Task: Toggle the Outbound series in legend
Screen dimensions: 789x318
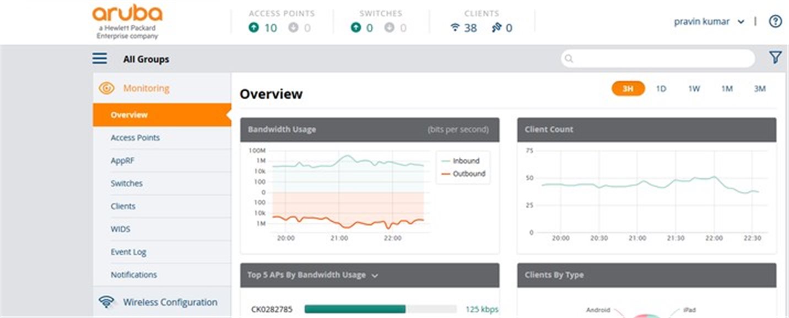Action: coord(463,173)
